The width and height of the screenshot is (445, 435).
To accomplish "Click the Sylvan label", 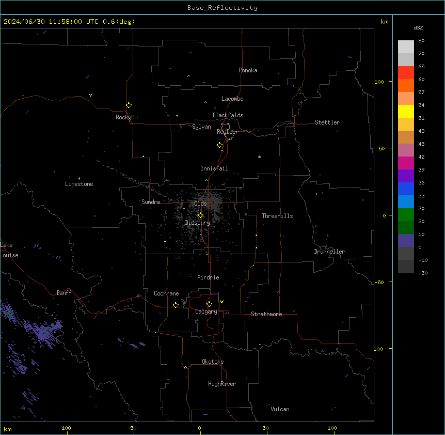I will coord(201,127).
